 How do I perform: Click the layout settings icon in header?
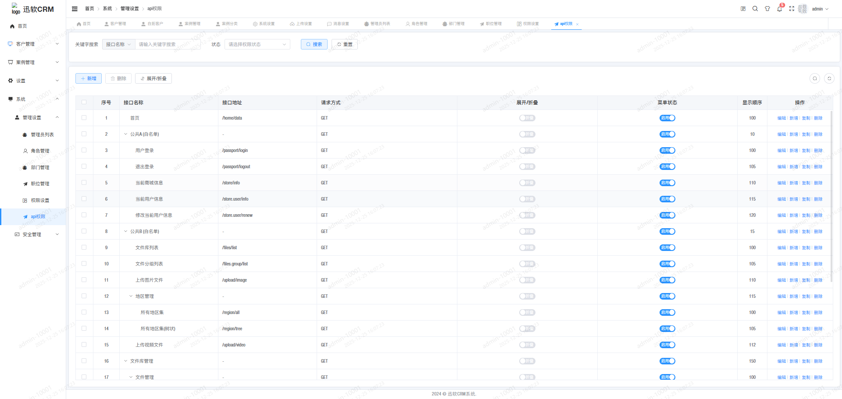point(743,9)
